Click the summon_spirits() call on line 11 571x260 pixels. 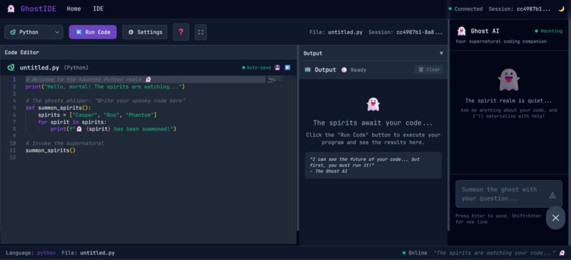click(50, 150)
